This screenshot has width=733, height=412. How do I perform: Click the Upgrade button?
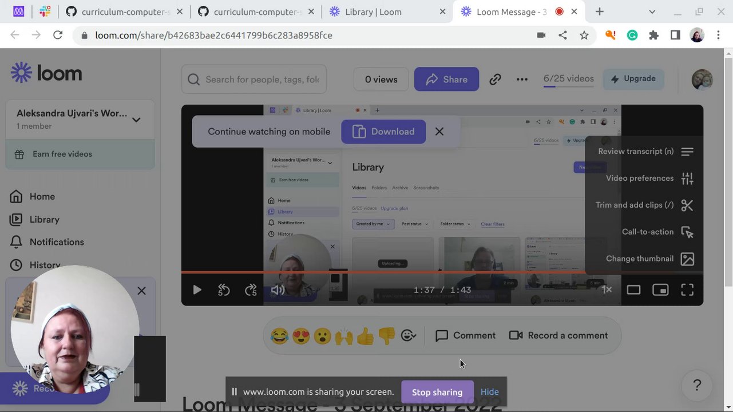(633, 79)
